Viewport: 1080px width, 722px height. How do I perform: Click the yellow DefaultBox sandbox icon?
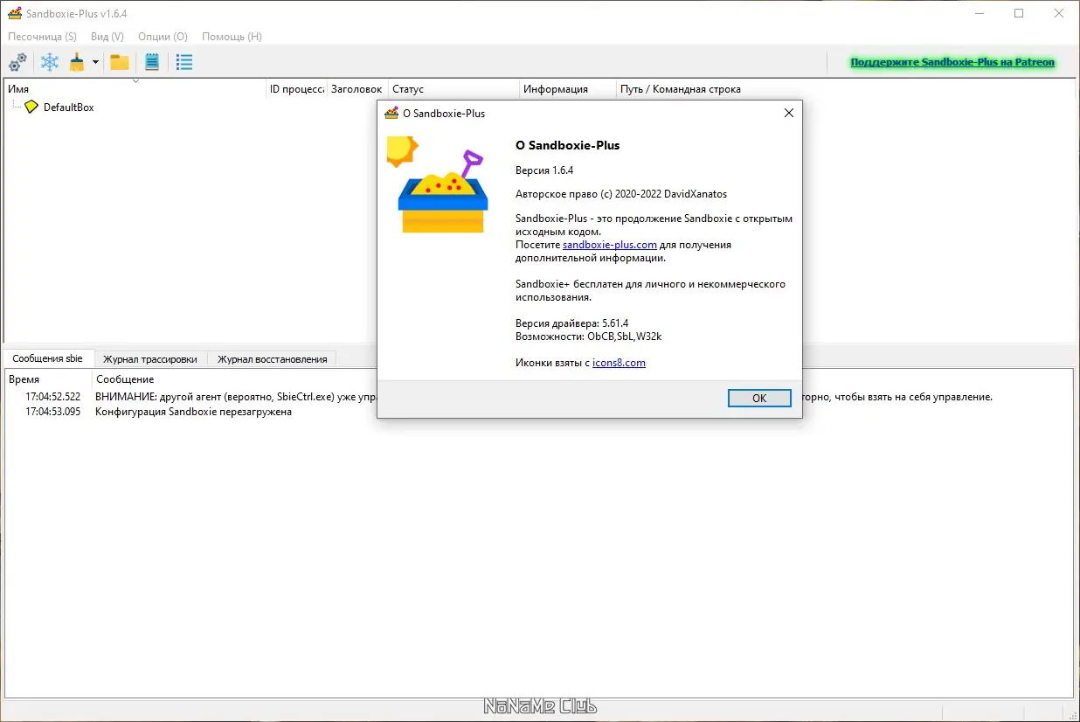(x=31, y=107)
